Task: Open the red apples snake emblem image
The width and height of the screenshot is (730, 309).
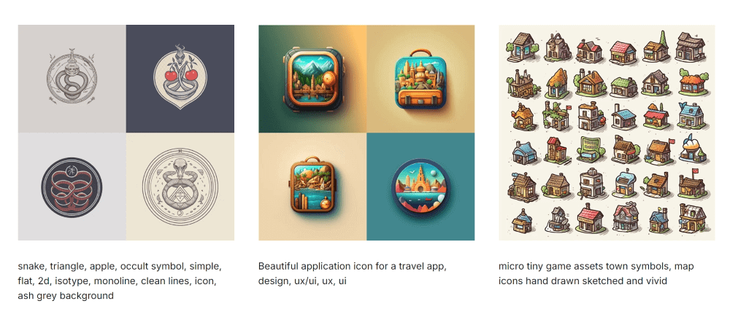Action: (x=180, y=79)
